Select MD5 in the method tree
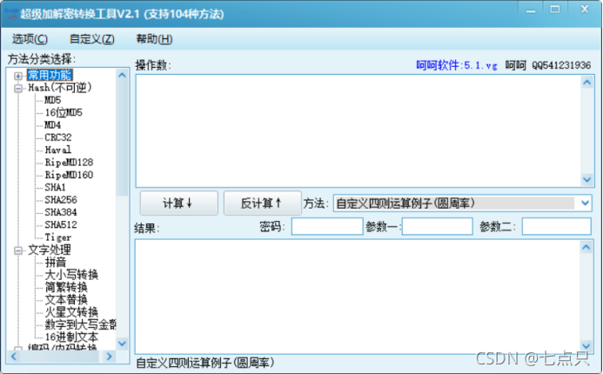 point(53,100)
